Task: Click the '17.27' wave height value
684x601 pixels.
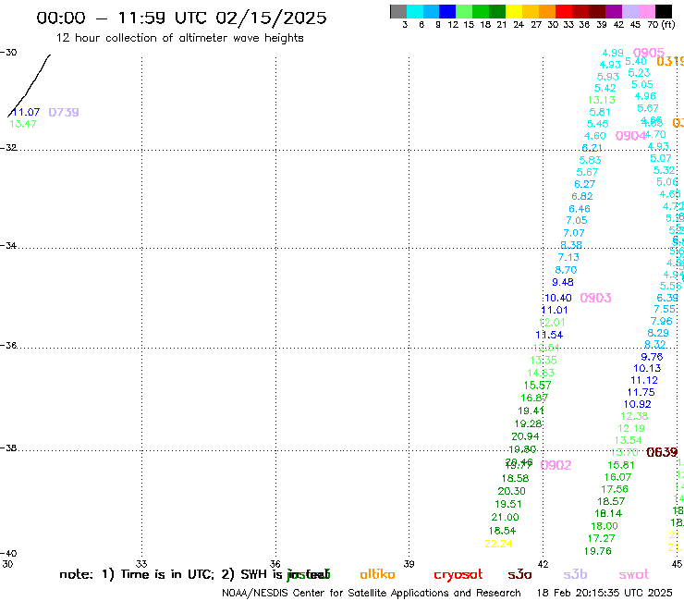Action: [601, 538]
